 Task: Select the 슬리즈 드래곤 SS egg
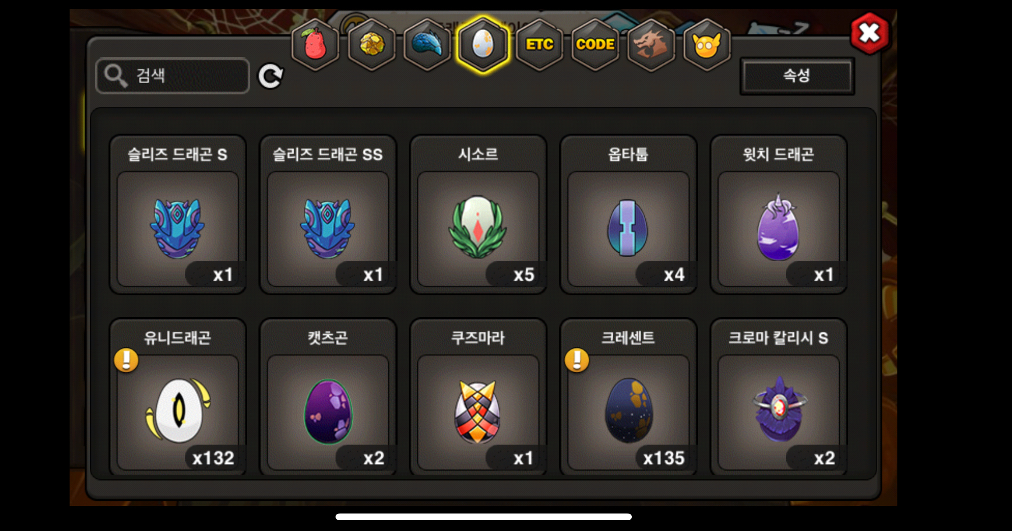coord(328,215)
